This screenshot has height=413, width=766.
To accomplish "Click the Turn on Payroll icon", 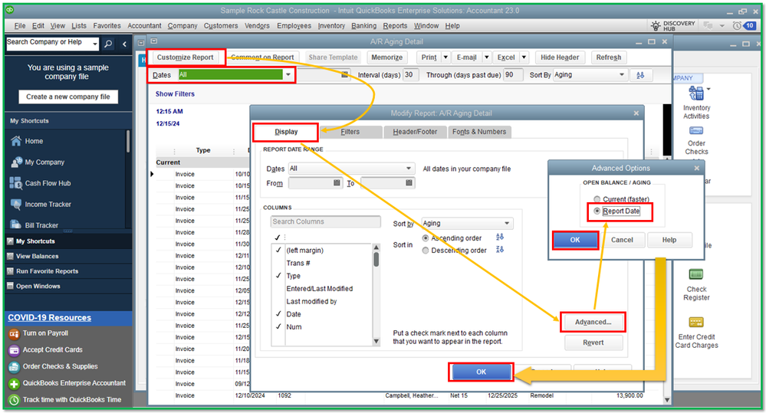I will [14, 334].
